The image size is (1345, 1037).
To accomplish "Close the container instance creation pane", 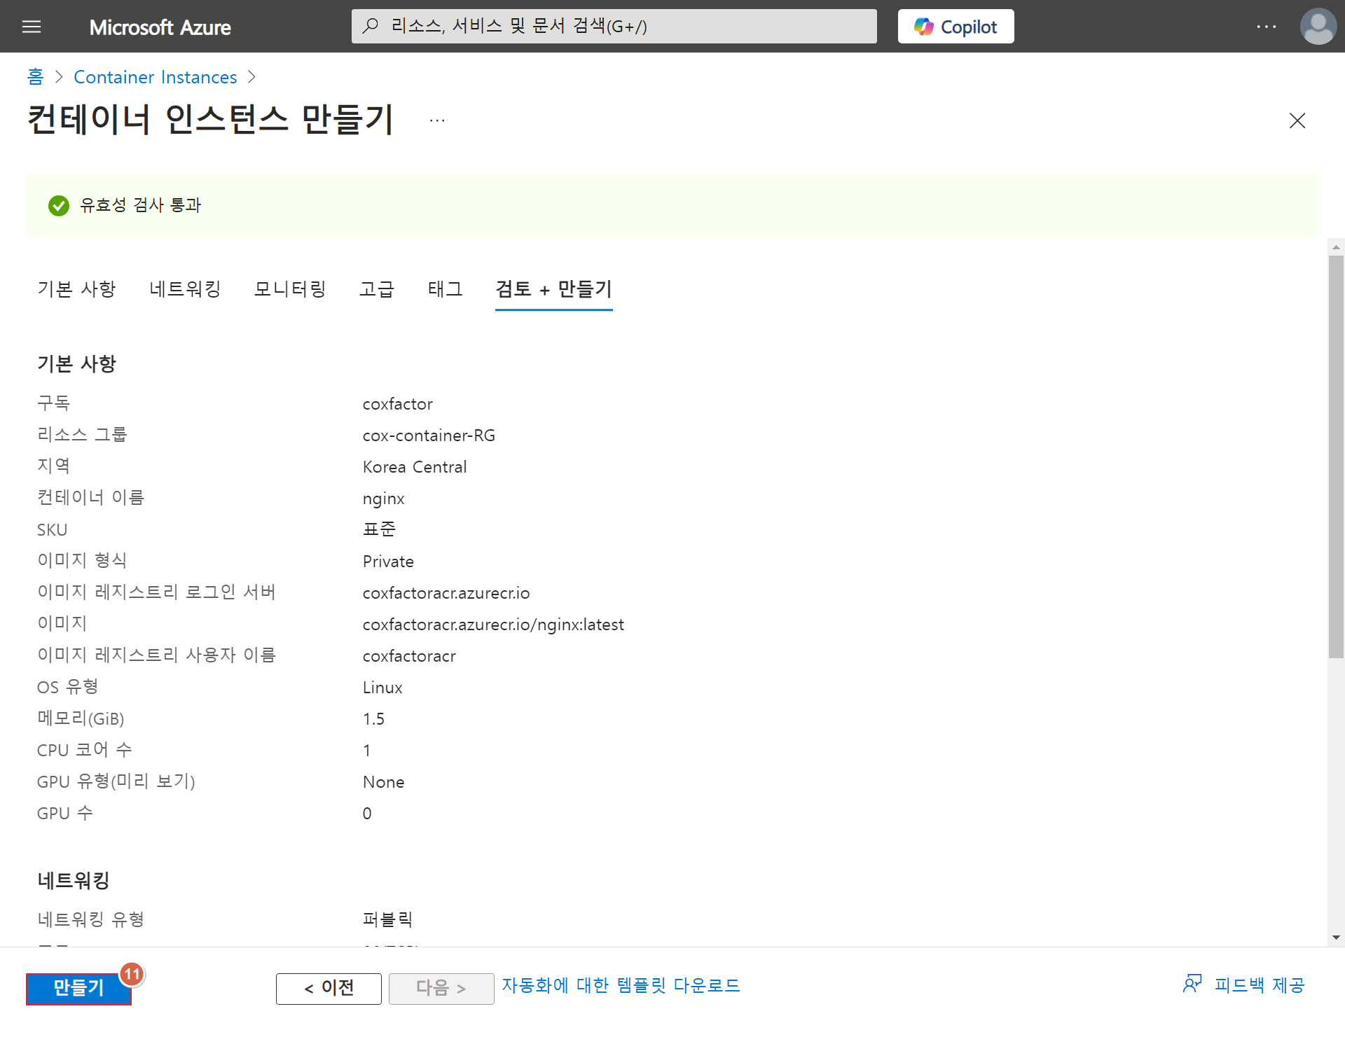I will (x=1297, y=120).
